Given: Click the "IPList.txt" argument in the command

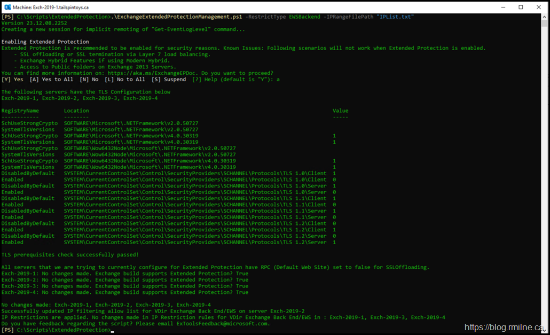Looking at the screenshot, I should pos(395,17).
